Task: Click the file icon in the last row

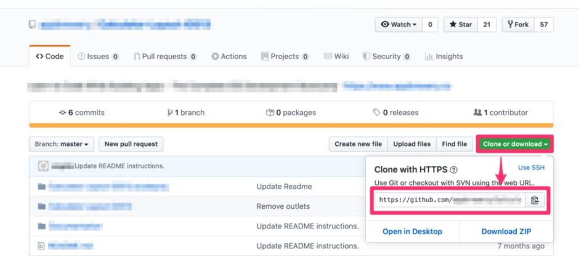Action: 41,246
